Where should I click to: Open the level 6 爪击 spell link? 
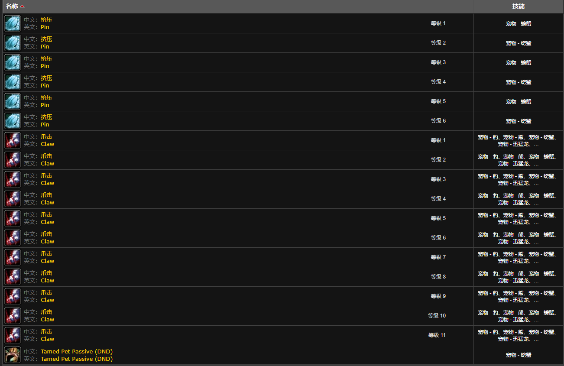[46, 234]
